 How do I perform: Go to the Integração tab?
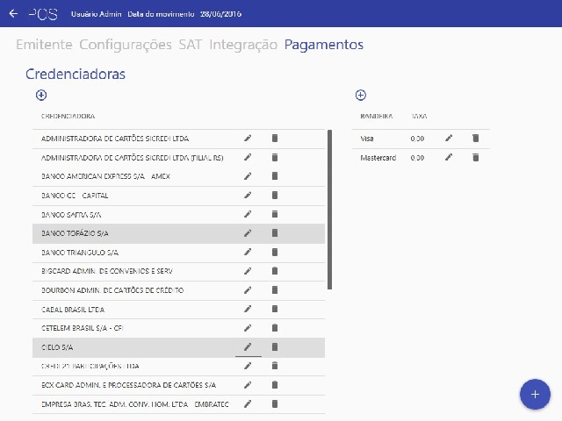pos(243,45)
